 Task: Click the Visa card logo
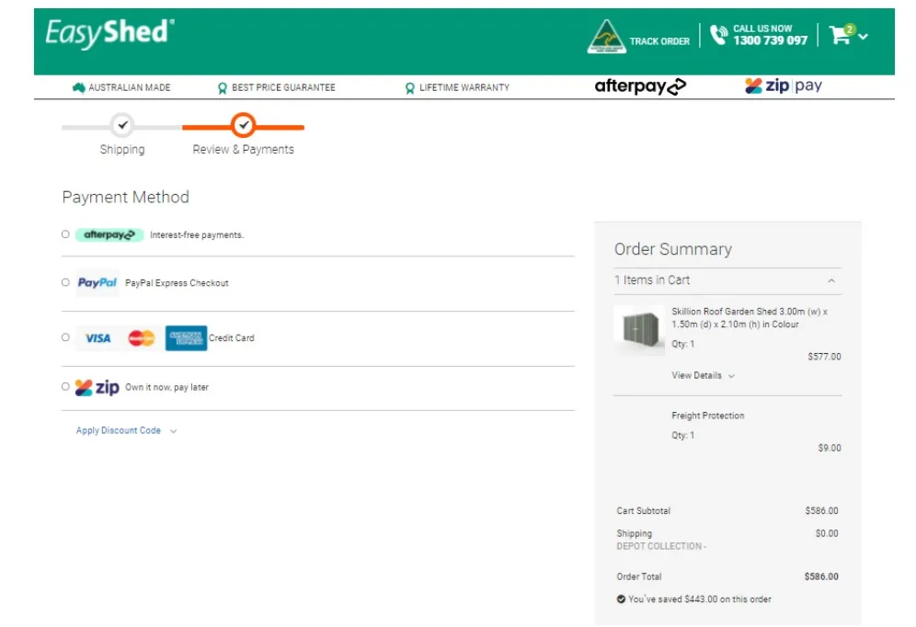coord(97,338)
